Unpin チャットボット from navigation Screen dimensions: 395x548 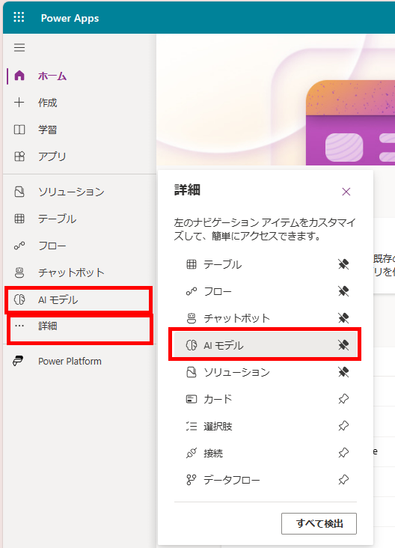[343, 318]
